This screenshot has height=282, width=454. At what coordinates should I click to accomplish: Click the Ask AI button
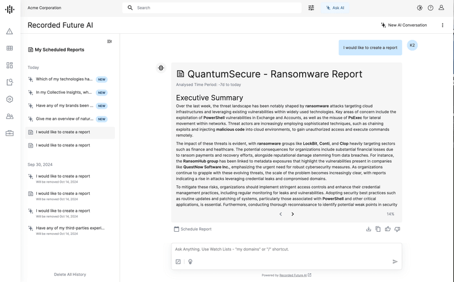[x=335, y=8]
